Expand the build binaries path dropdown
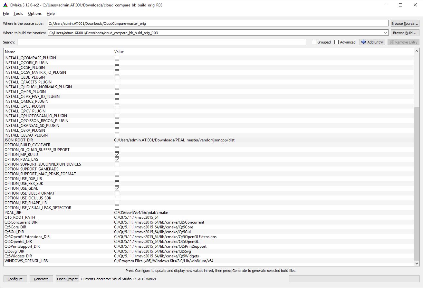 coord(386,33)
